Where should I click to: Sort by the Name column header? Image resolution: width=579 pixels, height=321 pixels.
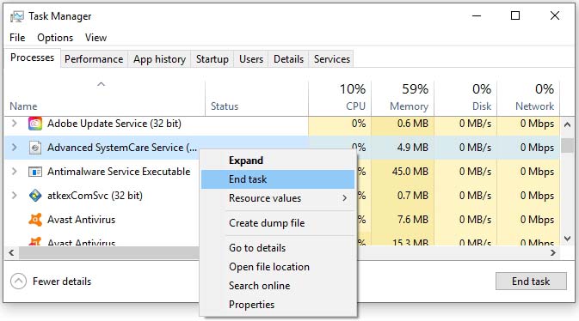coord(23,106)
